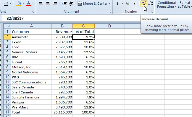Select the Shell Canada cell
The width and height of the screenshot is (192, 117).
pyautogui.click(x=31, y=92)
